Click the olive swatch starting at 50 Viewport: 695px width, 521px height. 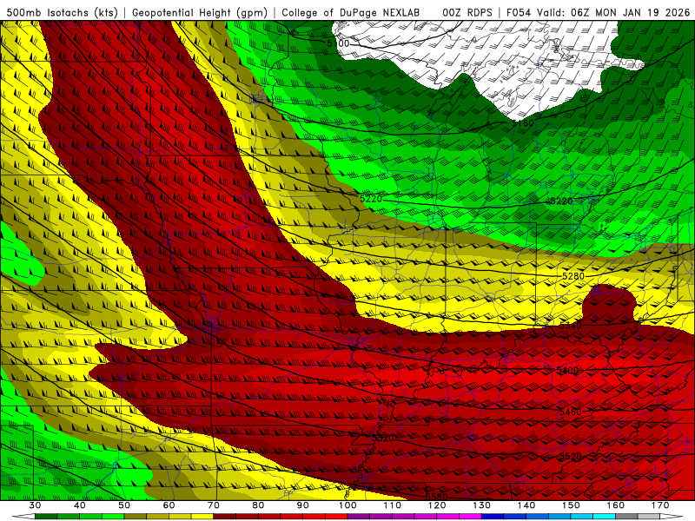pyautogui.click(x=136, y=517)
